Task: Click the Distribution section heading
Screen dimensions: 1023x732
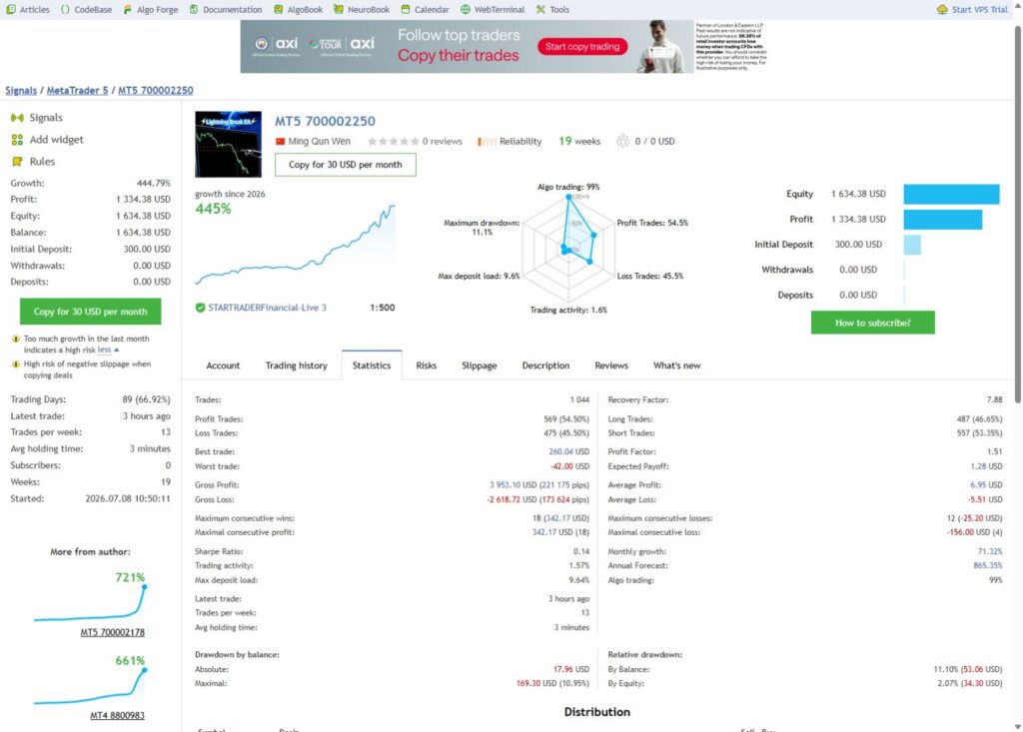Action: point(597,712)
